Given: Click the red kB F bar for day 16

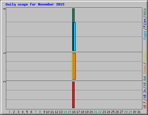Looking at the screenshot, I should pos(73,95).
